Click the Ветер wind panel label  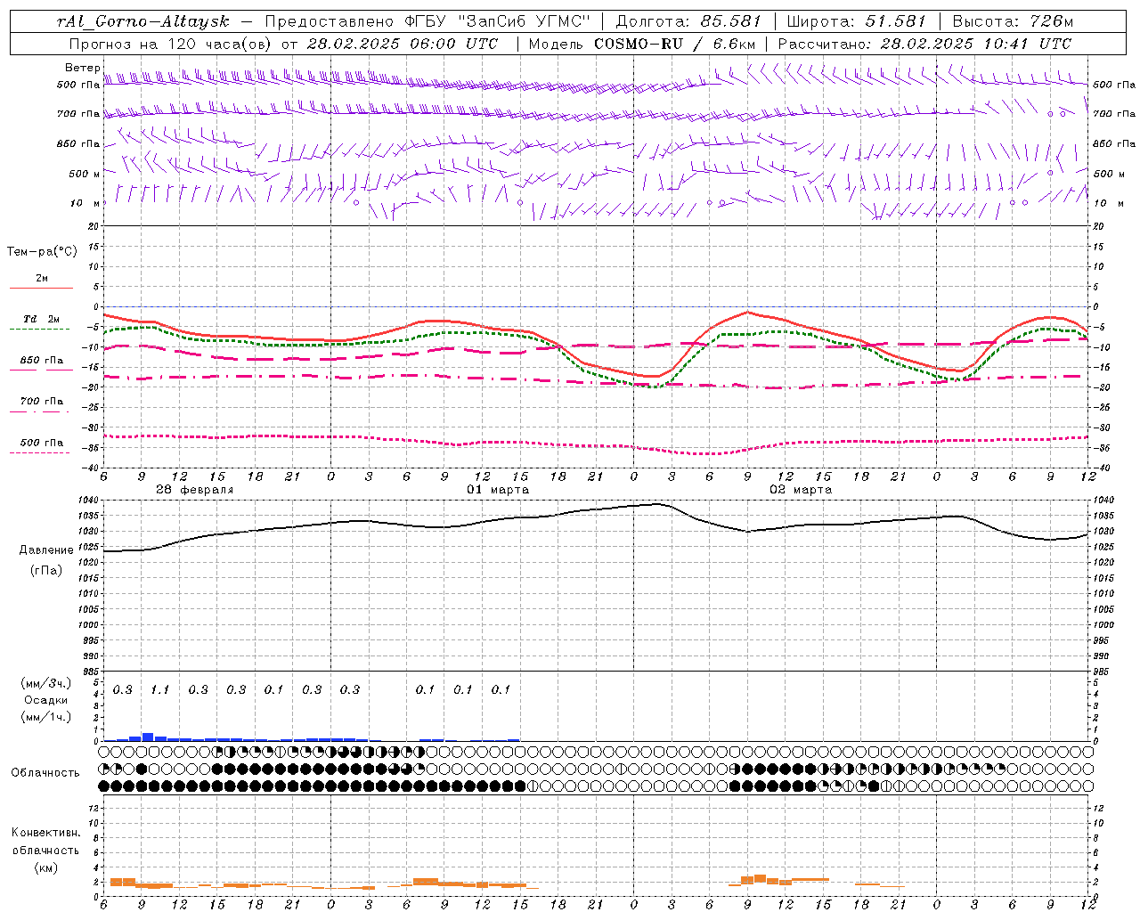click(x=82, y=68)
